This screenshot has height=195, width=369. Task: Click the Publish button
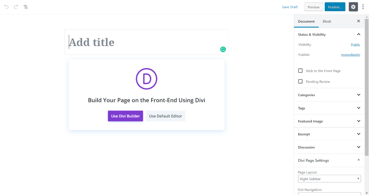335,7
